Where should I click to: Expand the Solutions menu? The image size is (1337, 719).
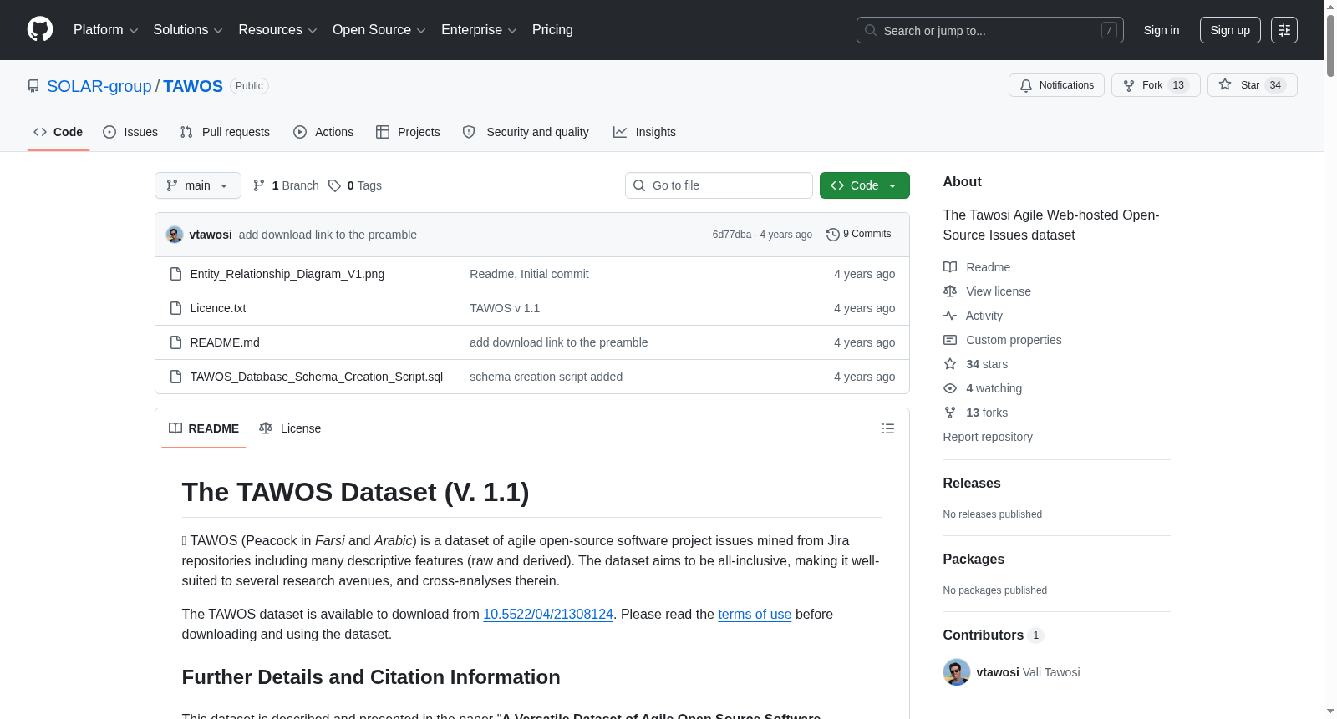click(x=188, y=30)
